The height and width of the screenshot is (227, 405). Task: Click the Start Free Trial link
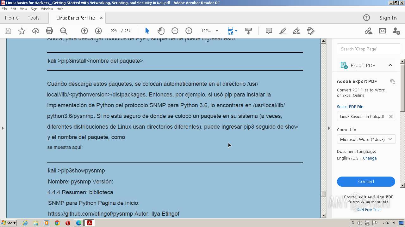click(x=368, y=210)
